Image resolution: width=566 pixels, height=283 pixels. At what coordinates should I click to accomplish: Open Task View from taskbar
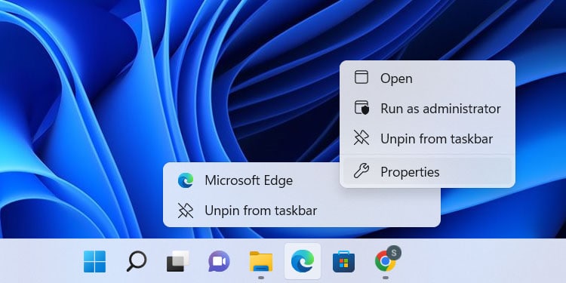coord(178,261)
